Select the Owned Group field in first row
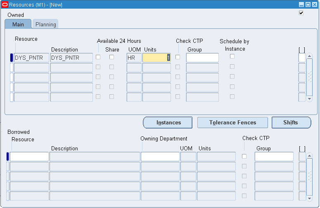This screenshot has height=208, width=320. 202,58
